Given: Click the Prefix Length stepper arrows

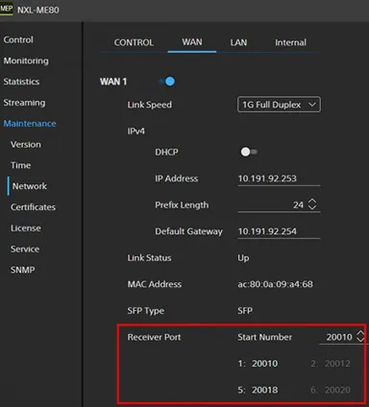Looking at the screenshot, I should pos(312,204).
